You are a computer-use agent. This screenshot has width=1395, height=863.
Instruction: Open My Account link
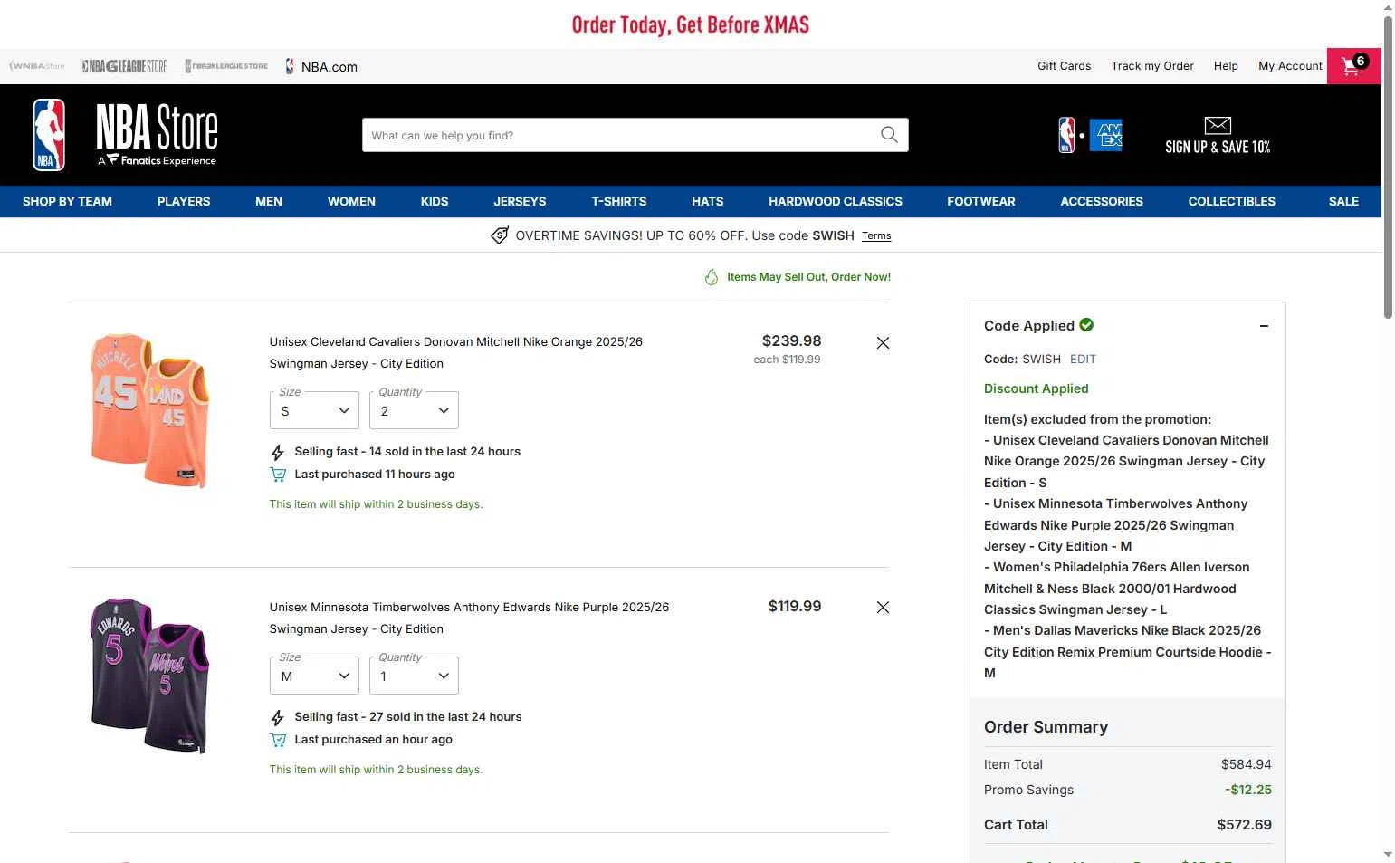(1290, 66)
